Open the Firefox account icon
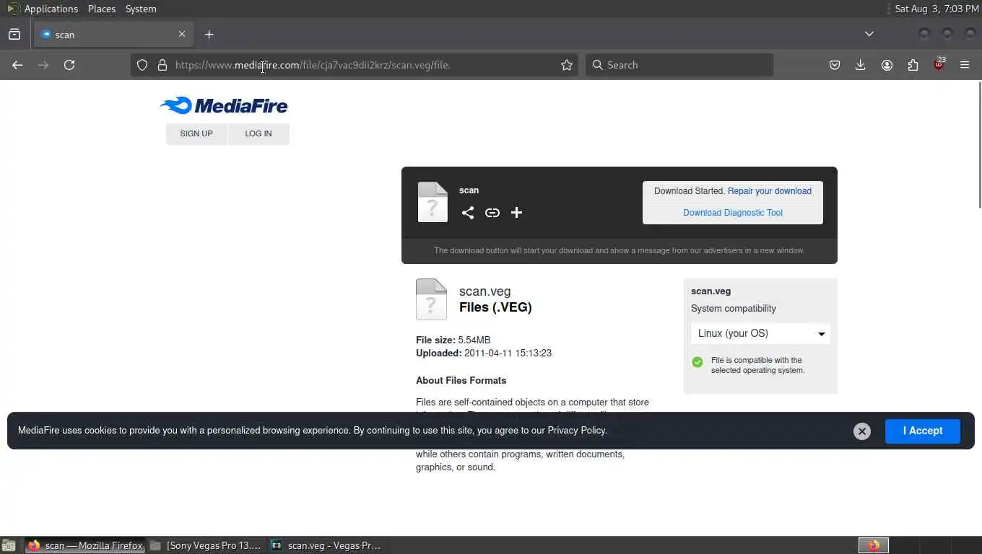 coord(887,65)
